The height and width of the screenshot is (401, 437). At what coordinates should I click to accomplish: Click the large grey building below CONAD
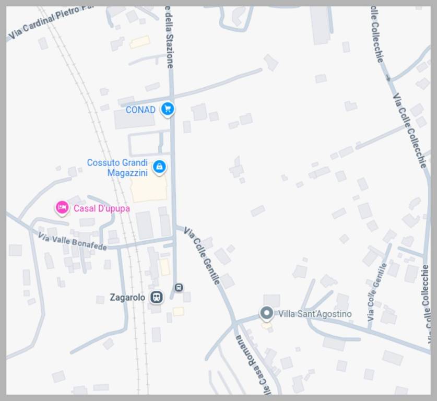pos(135,120)
